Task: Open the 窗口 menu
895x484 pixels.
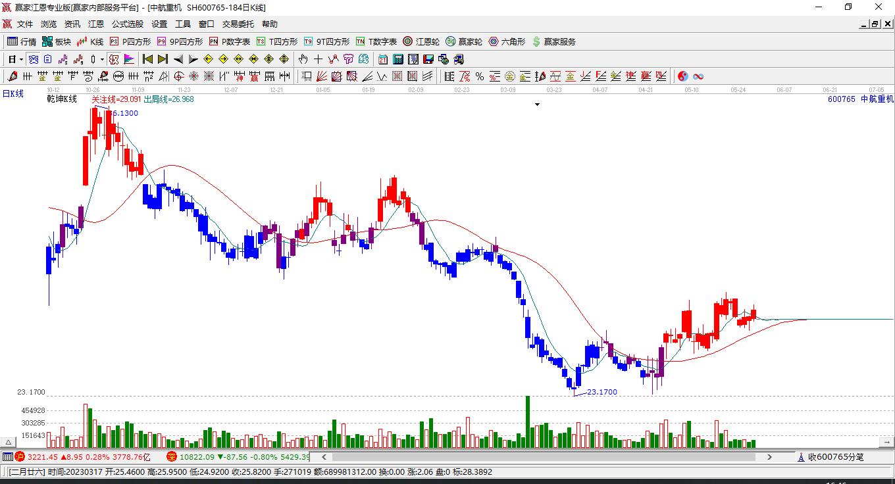Action: coord(207,24)
